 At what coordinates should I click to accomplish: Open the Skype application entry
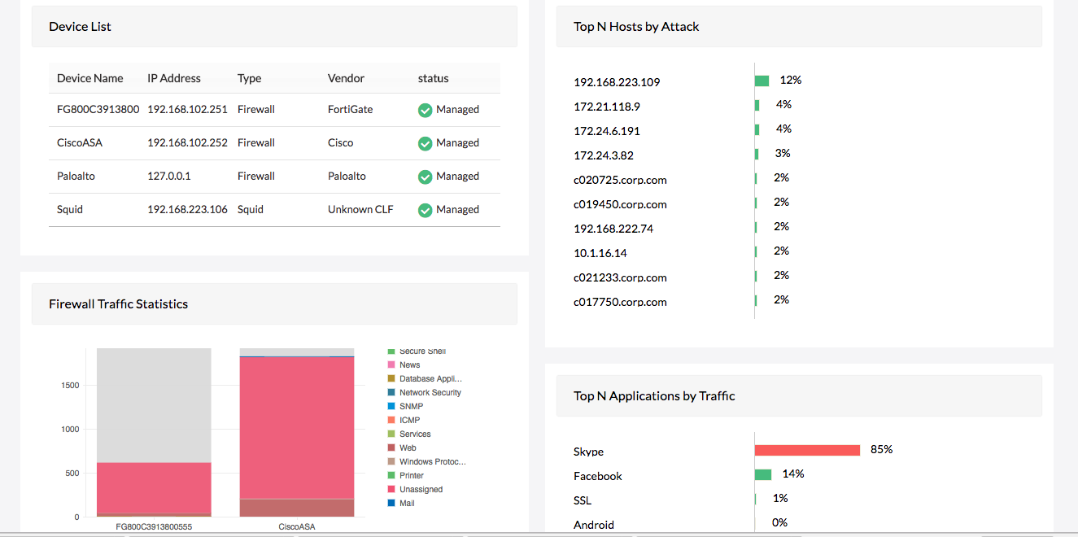[x=587, y=452]
